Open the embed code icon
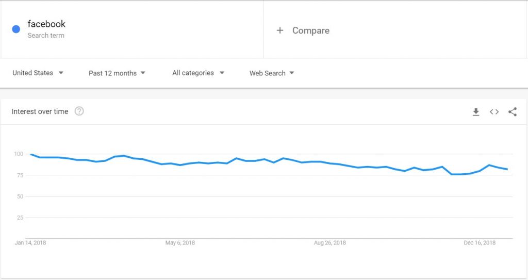The image size is (528, 280). pos(494,112)
